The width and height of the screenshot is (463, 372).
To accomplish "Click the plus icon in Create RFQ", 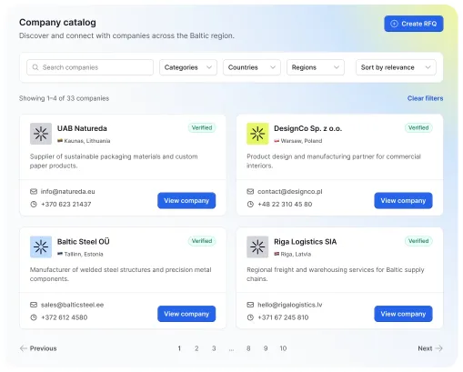I will [394, 24].
